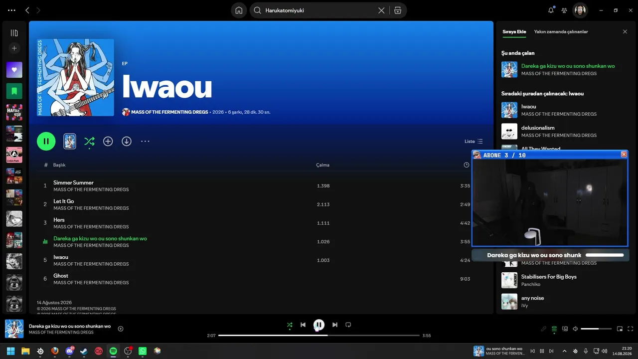The width and height of the screenshot is (638, 359).
Task: Download the Iwaou EP
Action: [x=127, y=141]
